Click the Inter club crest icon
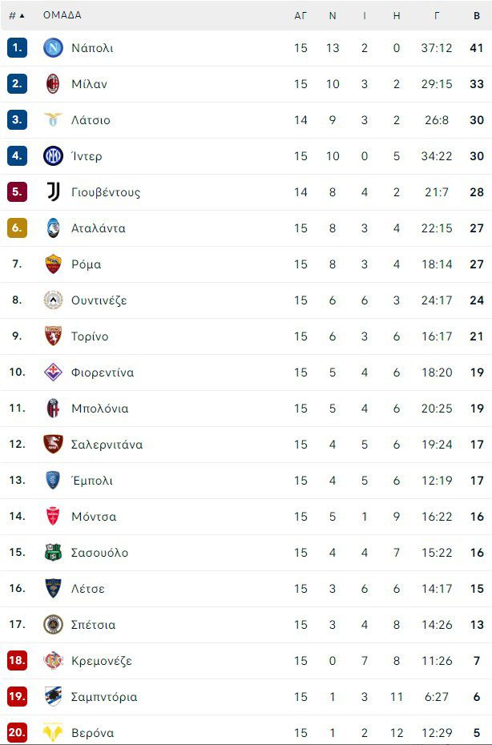The width and height of the screenshot is (492, 745). (x=53, y=156)
